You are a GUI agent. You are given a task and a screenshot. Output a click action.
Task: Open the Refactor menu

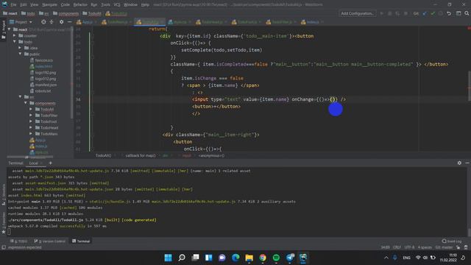(80, 4)
